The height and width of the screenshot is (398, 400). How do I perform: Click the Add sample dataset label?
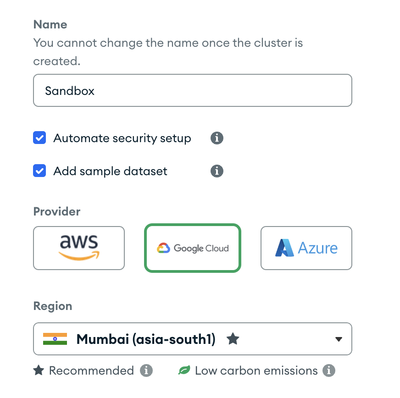point(110,171)
